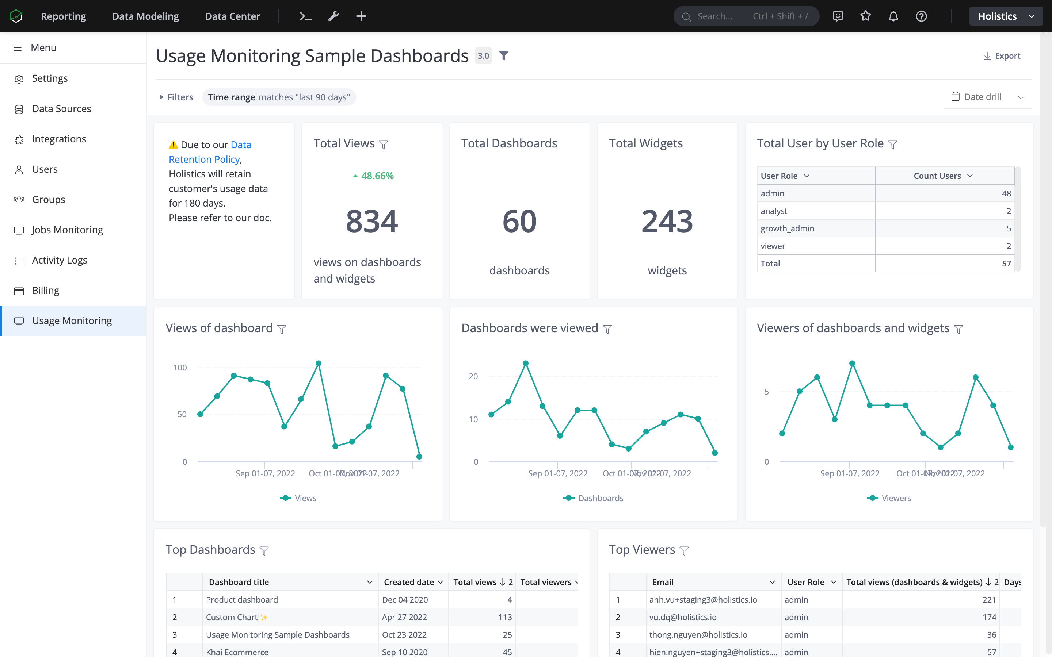Open the filter icon on Total Views card
Image resolution: width=1052 pixels, height=657 pixels.
384,145
